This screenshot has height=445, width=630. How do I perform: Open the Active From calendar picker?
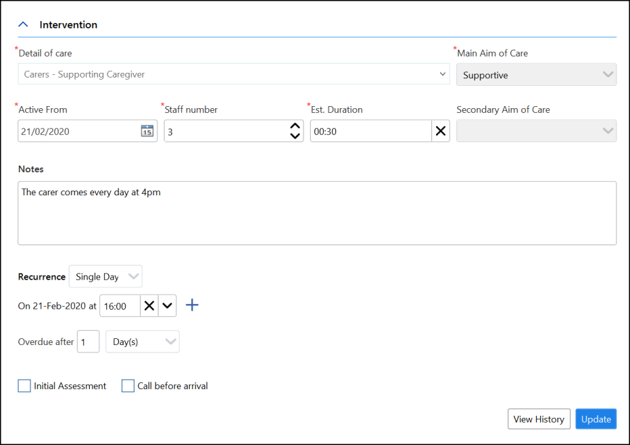click(x=147, y=131)
